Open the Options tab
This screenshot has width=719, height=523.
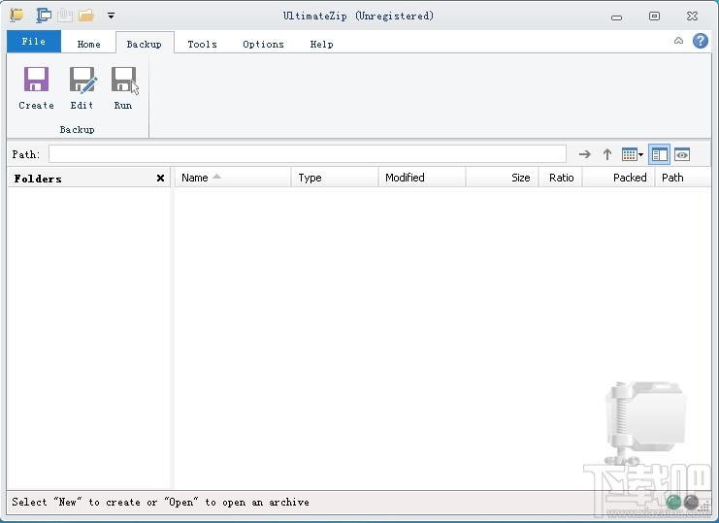pos(263,44)
